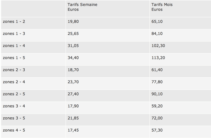Image resolution: width=211 pixels, height=138 pixels.
Task: Select the zones 1 - 4 row label
Action: click(14, 46)
